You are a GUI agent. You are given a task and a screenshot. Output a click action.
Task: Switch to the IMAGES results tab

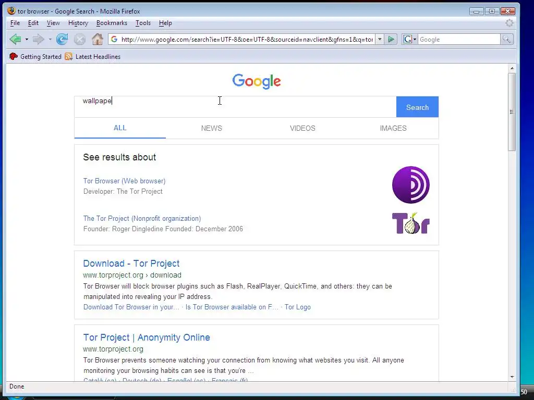tap(393, 128)
